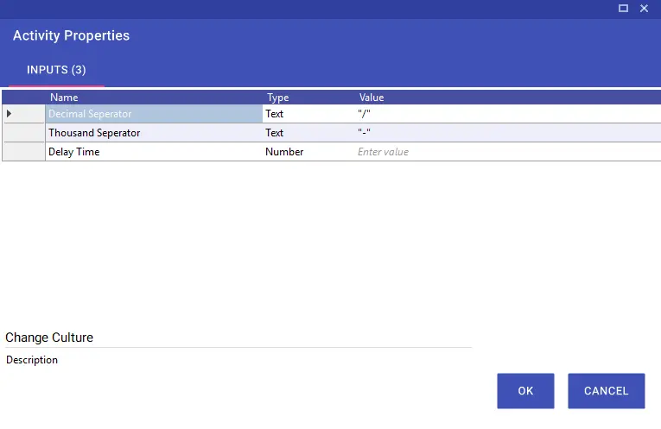Click the row header of Delay Time
Viewport: 661px width, 429px height.
click(24, 152)
